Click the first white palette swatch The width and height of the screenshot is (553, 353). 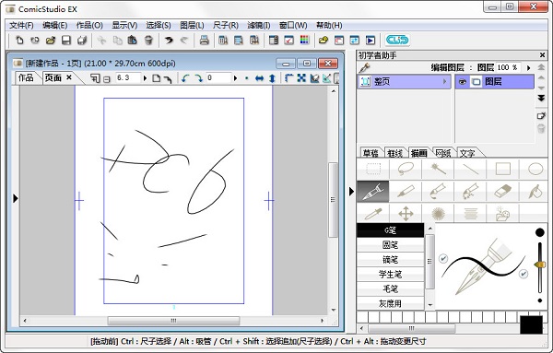pyautogui.click(x=362, y=317)
